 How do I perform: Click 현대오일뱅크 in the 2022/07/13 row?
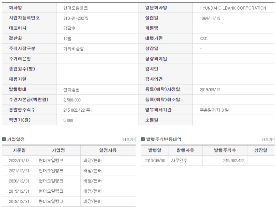coord(51,161)
